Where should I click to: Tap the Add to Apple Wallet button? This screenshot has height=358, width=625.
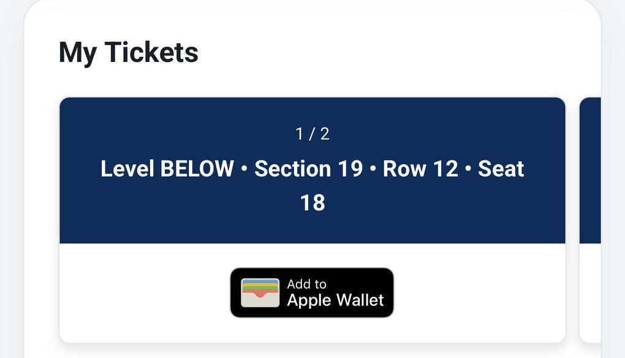coord(311,292)
